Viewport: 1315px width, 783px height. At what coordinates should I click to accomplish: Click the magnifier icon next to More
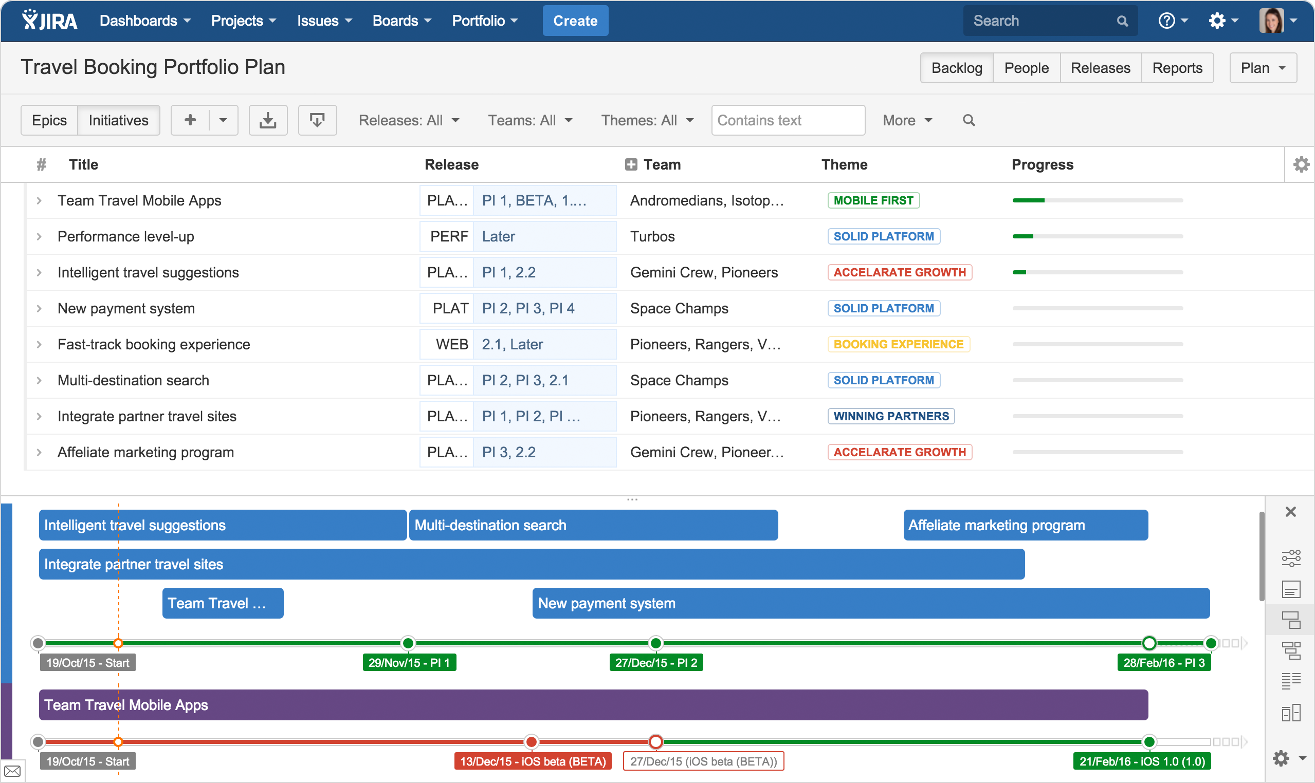click(968, 120)
